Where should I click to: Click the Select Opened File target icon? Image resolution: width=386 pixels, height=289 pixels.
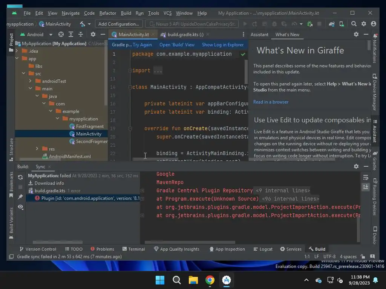click(61, 34)
